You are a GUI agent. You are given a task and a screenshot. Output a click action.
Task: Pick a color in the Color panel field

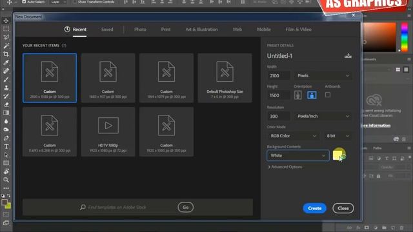pyautogui.click(x=379, y=37)
